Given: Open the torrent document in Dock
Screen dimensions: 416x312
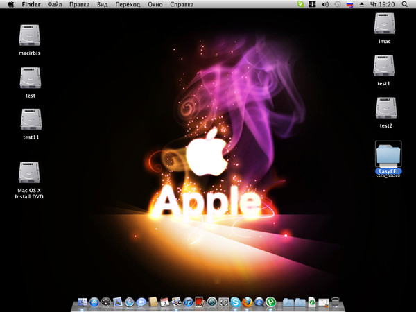Looking at the screenshot, I should point(312,302).
